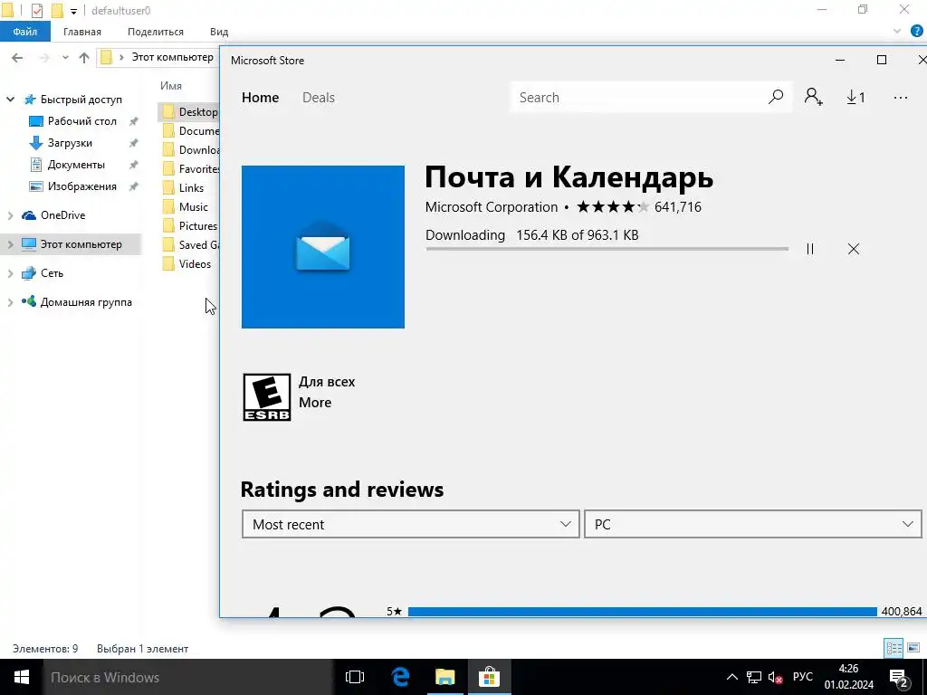The height and width of the screenshot is (695, 927).
Task: Click the Microsoft Corporation publisher link
Action: click(x=492, y=207)
